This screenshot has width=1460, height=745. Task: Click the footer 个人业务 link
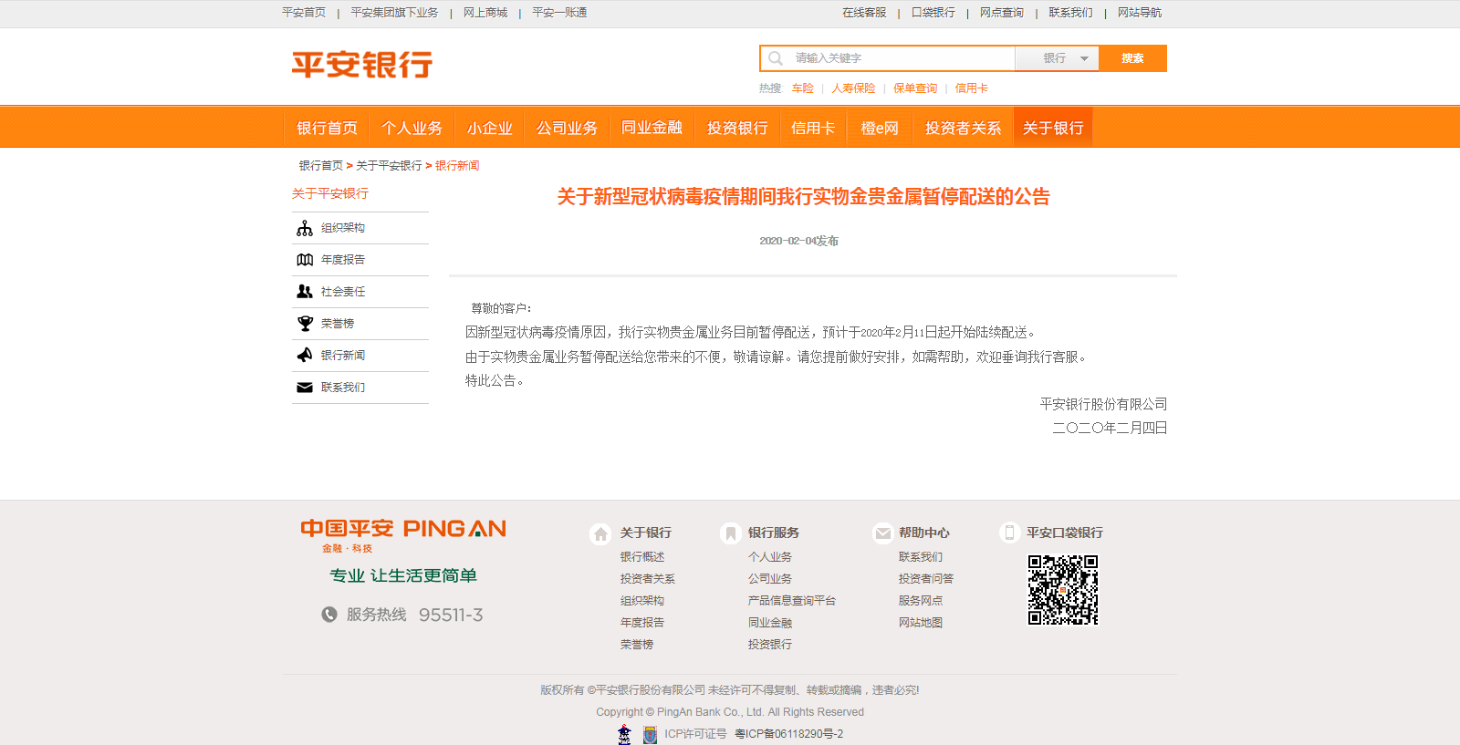pyautogui.click(x=770, y=557)
